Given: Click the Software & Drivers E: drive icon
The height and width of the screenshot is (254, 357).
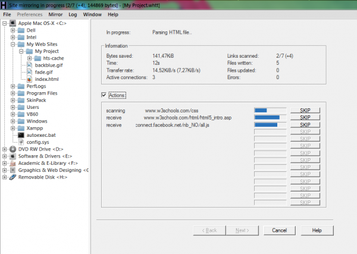Looking at the screenshot, I should click(12, 156).
